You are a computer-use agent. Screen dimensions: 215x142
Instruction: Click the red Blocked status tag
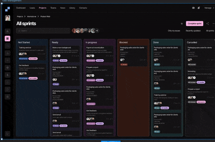(x=124, y=65)
